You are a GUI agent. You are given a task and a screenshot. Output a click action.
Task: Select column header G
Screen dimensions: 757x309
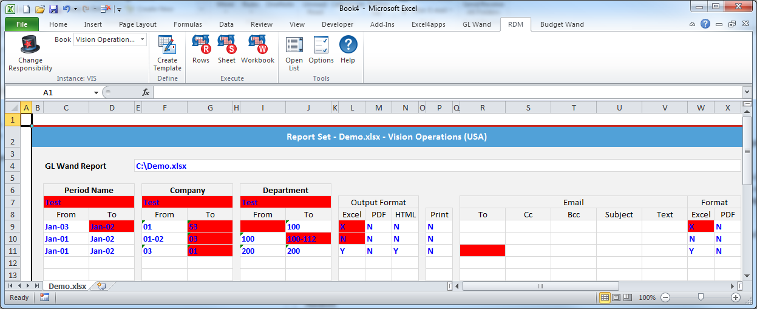click(210, 107)
